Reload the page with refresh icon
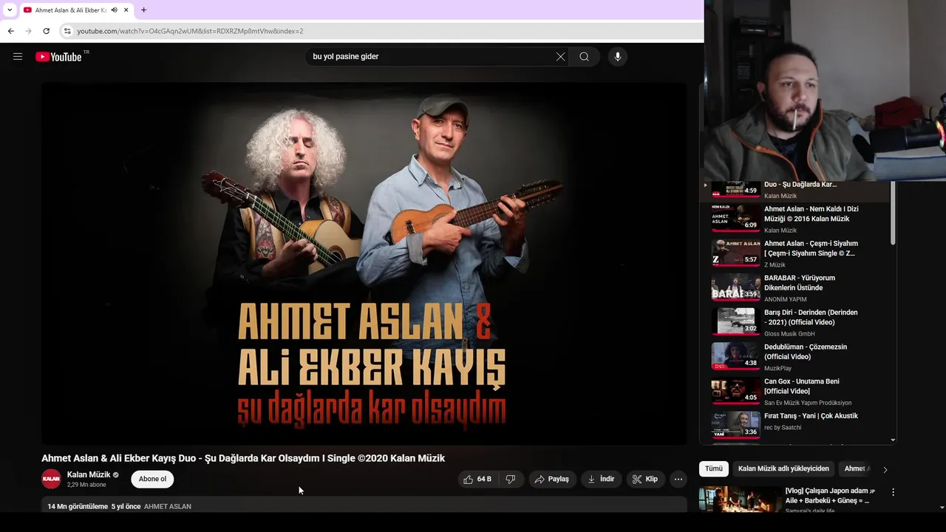 [x=46, y=31]
